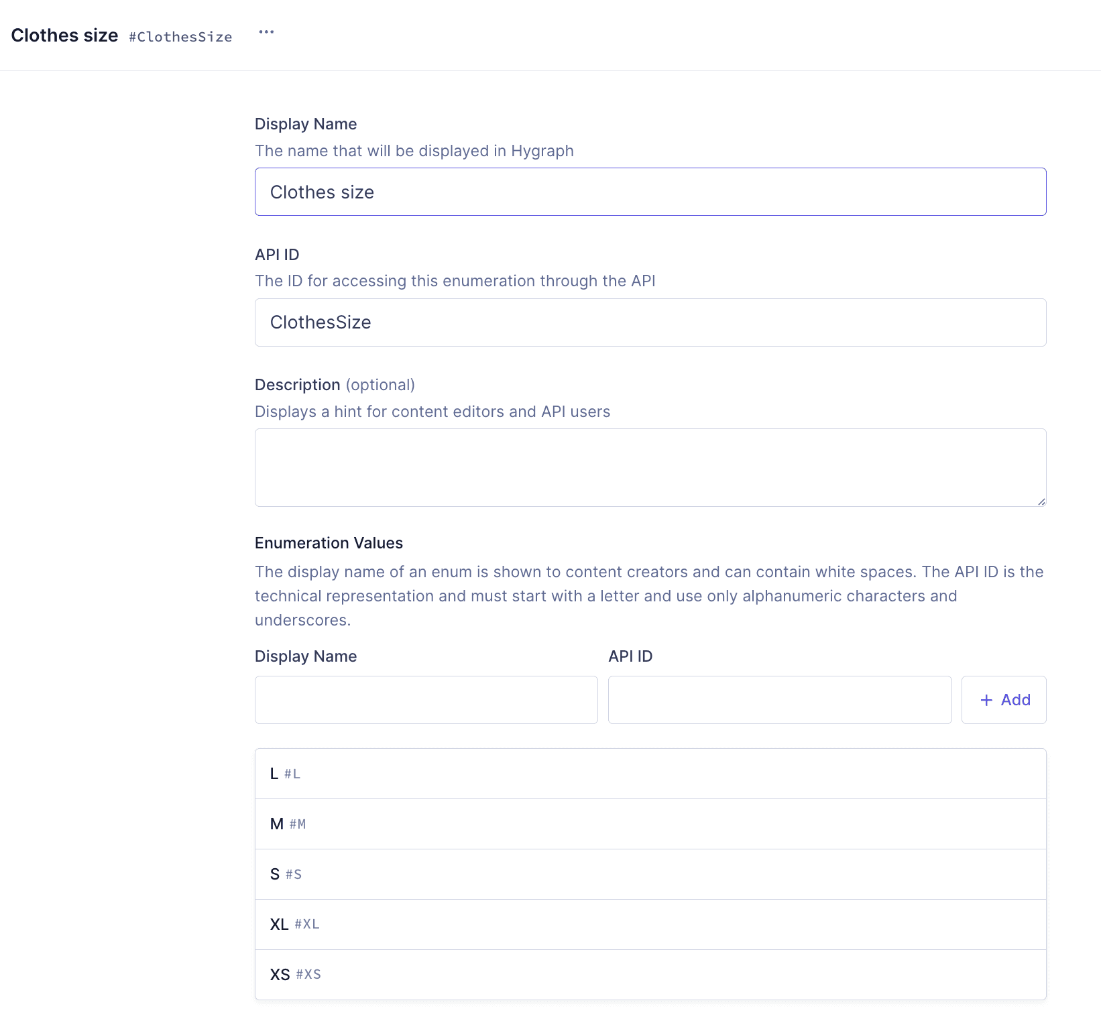Click the 'The ID for accessing' hint text

tap(455, 281)
